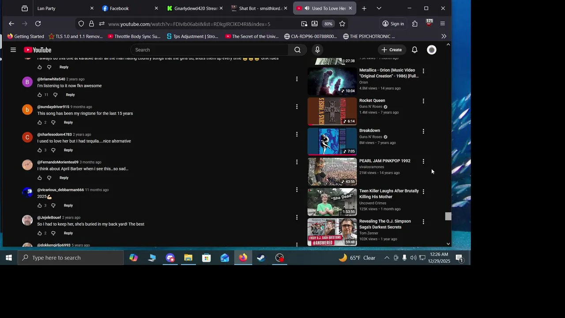Open Firefox extensions puzzle icon
The width and height of the screenshot is (565, 318).
tap(415, 24)
